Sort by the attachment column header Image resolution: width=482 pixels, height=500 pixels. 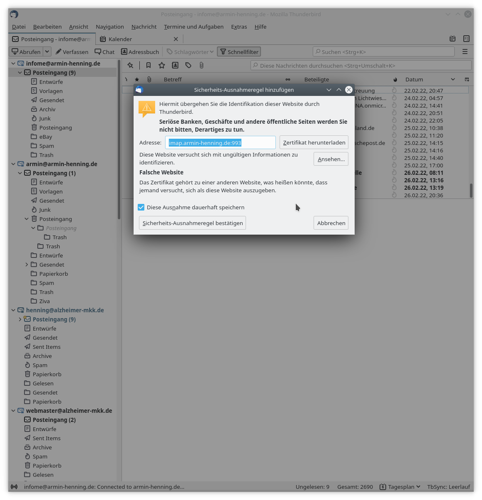coord(149,79)
